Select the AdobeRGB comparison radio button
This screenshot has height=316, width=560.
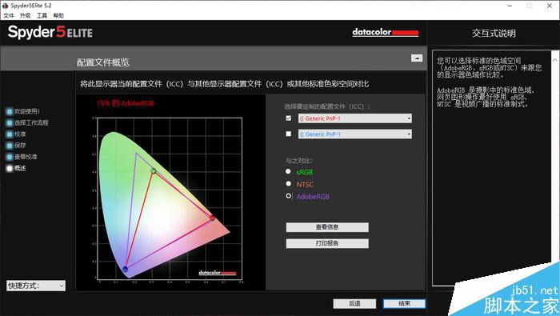coord(288,196)
